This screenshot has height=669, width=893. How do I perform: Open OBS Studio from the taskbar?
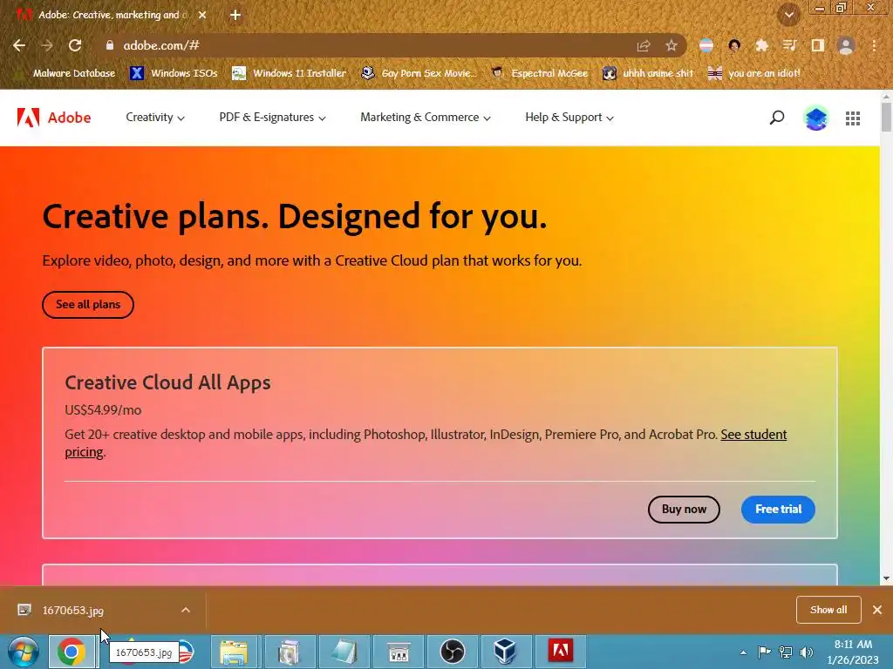(x=453, y=652)
